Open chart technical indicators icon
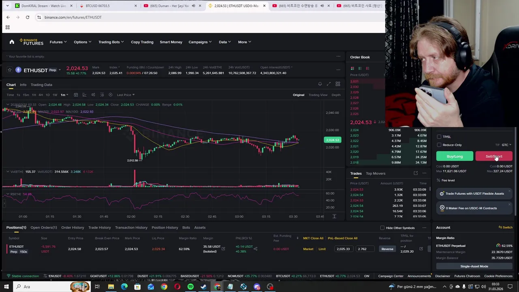 84,95
